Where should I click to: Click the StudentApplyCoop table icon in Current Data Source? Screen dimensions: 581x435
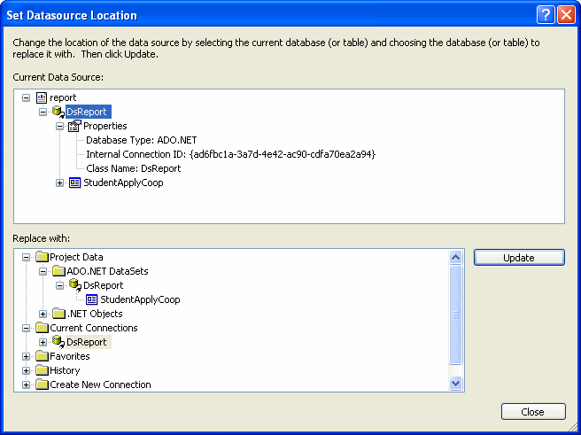(x=74, y=183)
